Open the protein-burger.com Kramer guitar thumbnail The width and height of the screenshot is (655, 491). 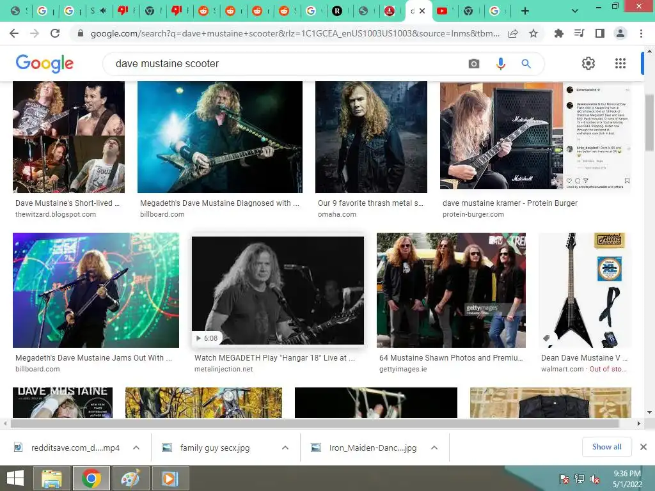(535, 136)
